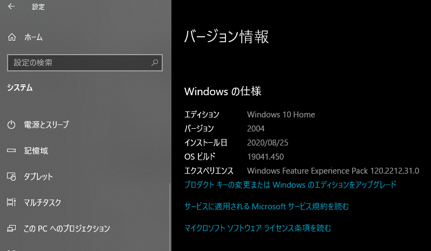Select the version value 2004
Image resolution: width=431 pixels, height=251 pixels.
(x=256, y=128)
